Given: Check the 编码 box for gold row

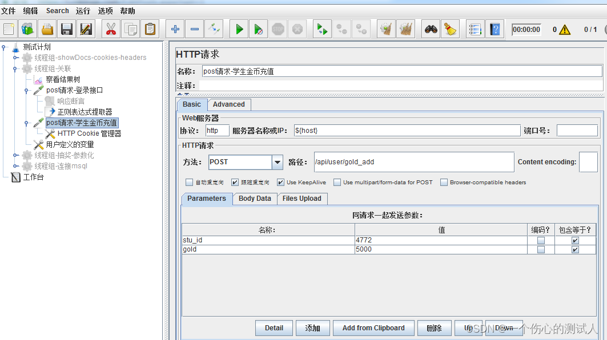Looking at the screenshot, I should (x=541, y=249).
